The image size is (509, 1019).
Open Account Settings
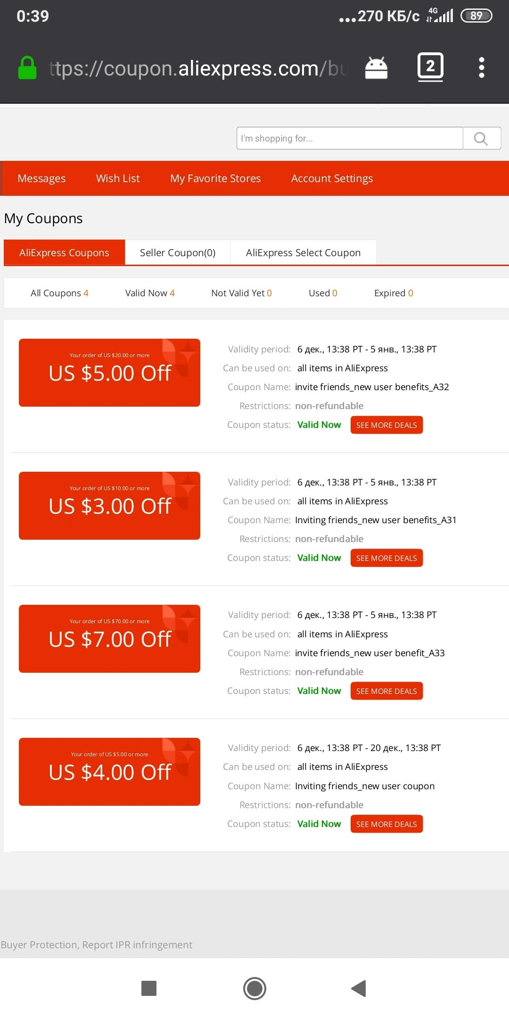(x=332, y=178)
